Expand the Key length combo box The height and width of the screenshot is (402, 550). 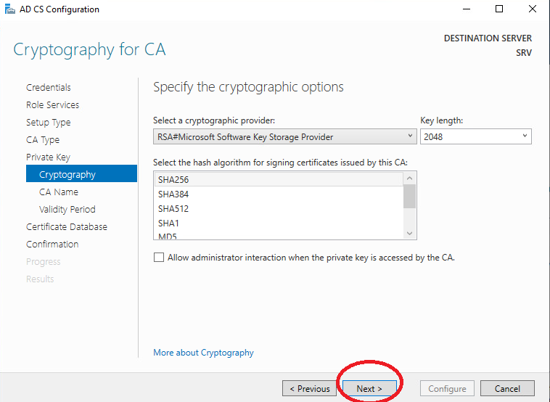click(476, 136)
